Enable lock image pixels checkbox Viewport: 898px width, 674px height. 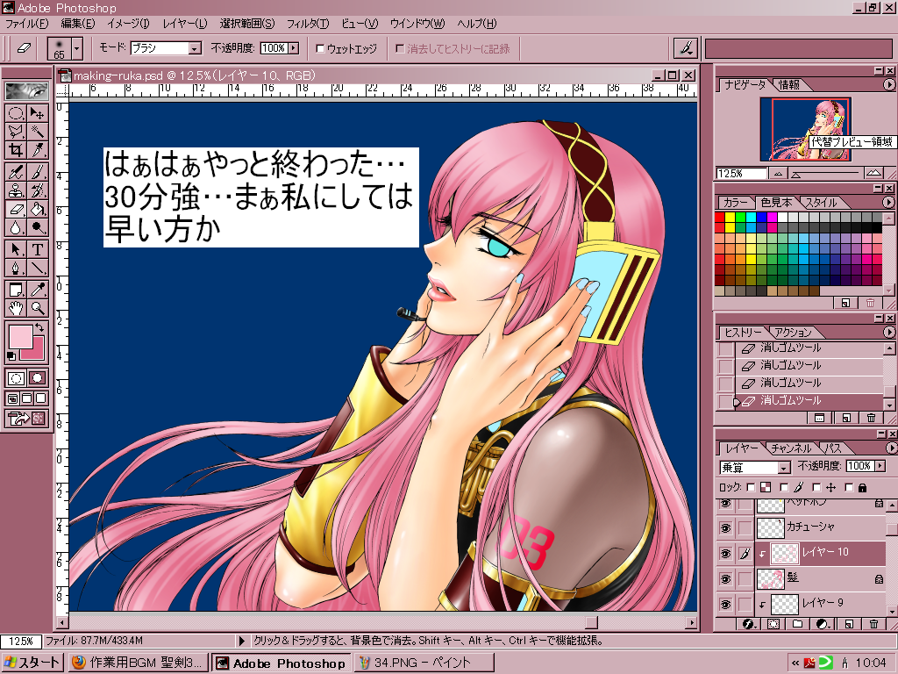(x=785, y=488)
